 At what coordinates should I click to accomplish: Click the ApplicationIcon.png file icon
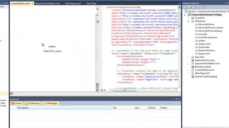pos(193,60)
